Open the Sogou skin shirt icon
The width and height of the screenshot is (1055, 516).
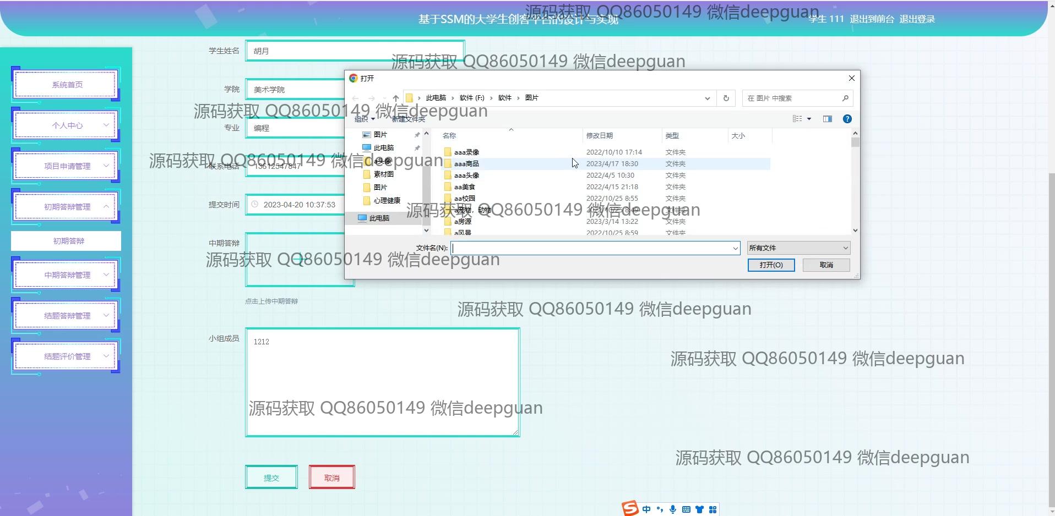[699, 509]
